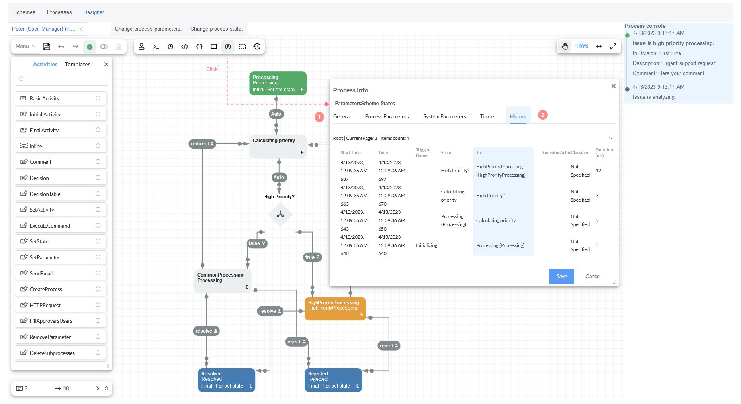Viewport: 741px width, 404px height.
Task: Click the Cancel button in Process Info
Action: tap(593, 276)
